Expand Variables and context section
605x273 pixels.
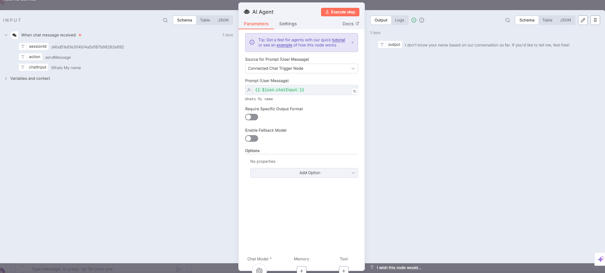[x=6, y=79]
